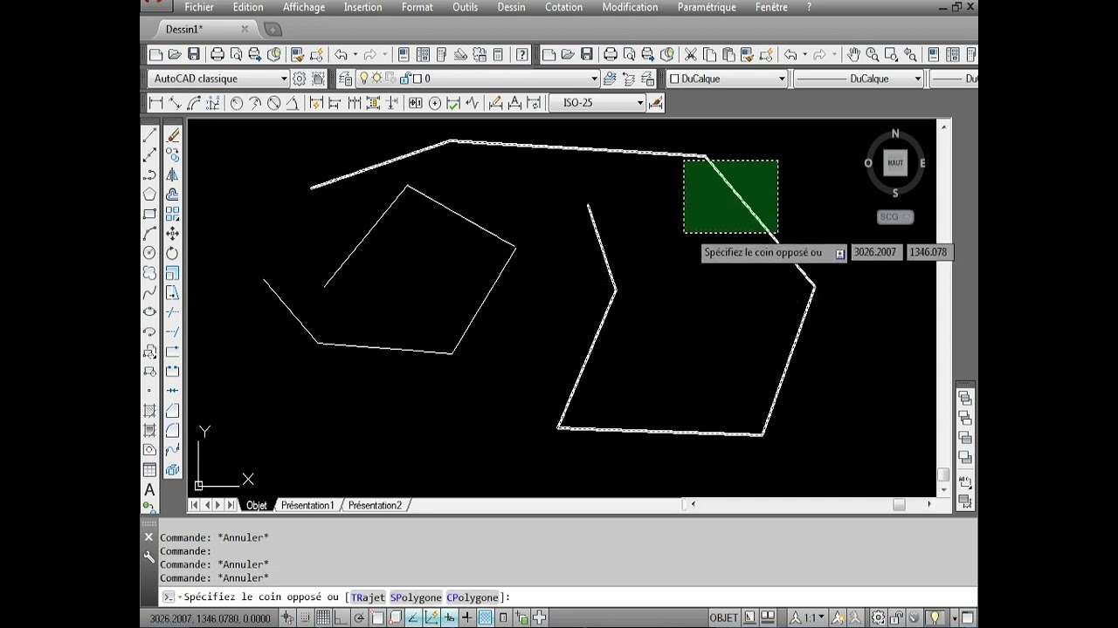Select the Erase tool
1118x628 pixels.
point(172,135)
